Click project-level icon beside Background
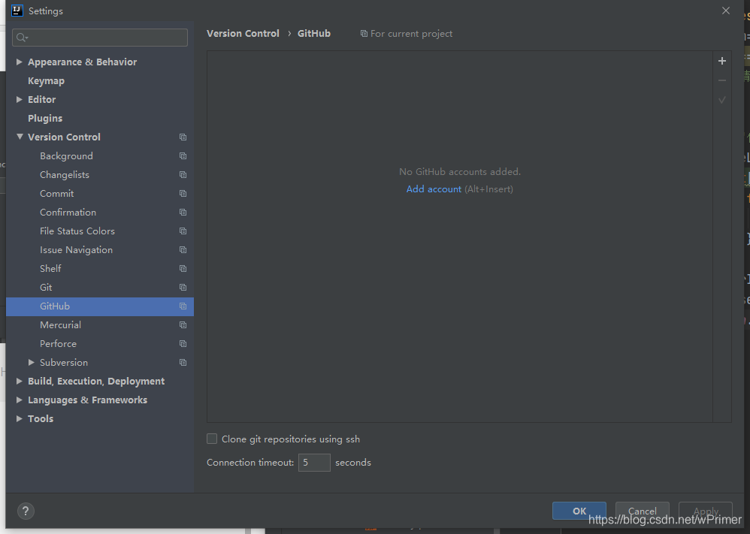This screenshot has height=534, width=750. pyautogui.click(x=183, y=156)
